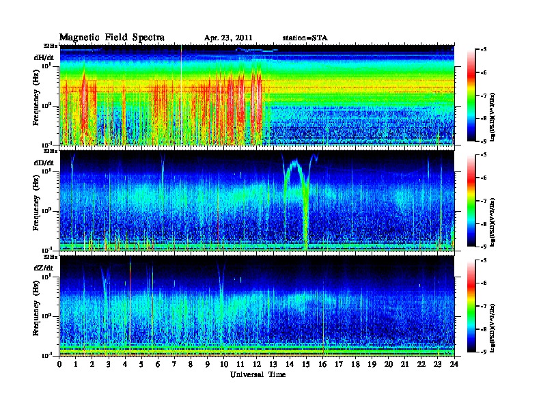Click the arch-shaped green signal in dD/dt plot
The height and width of the screenshot is (418, 541).
click(x=296, y=204)
